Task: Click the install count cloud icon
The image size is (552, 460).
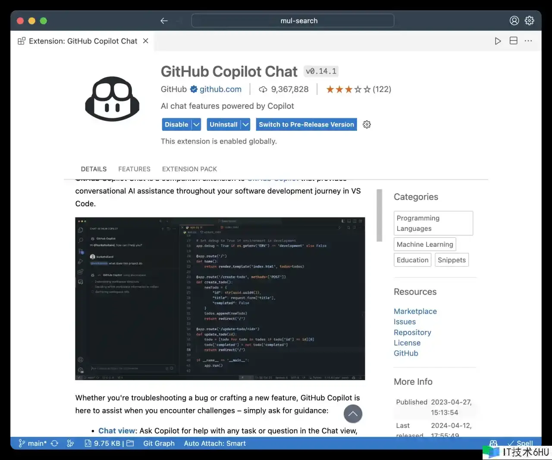Action: pyautogui.click(x=263, y=89)
